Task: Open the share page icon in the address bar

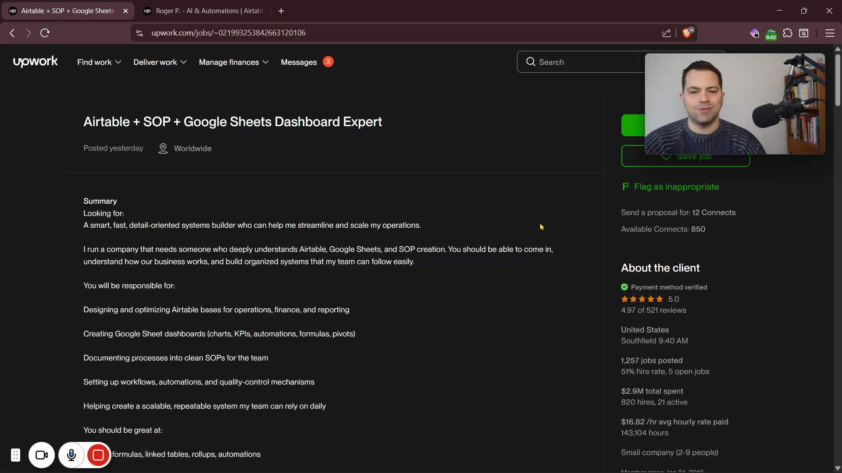Action: tap(667, 33)
